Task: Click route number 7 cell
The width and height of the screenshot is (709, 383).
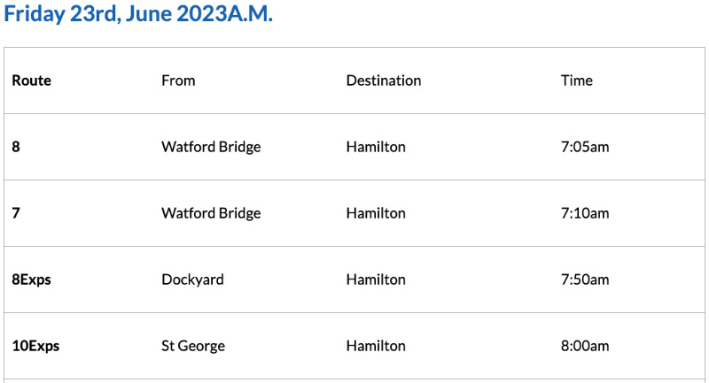Action: [x=16, y=213]
